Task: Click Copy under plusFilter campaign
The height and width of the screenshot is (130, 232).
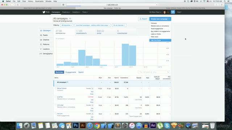Action: pos(92,102)
